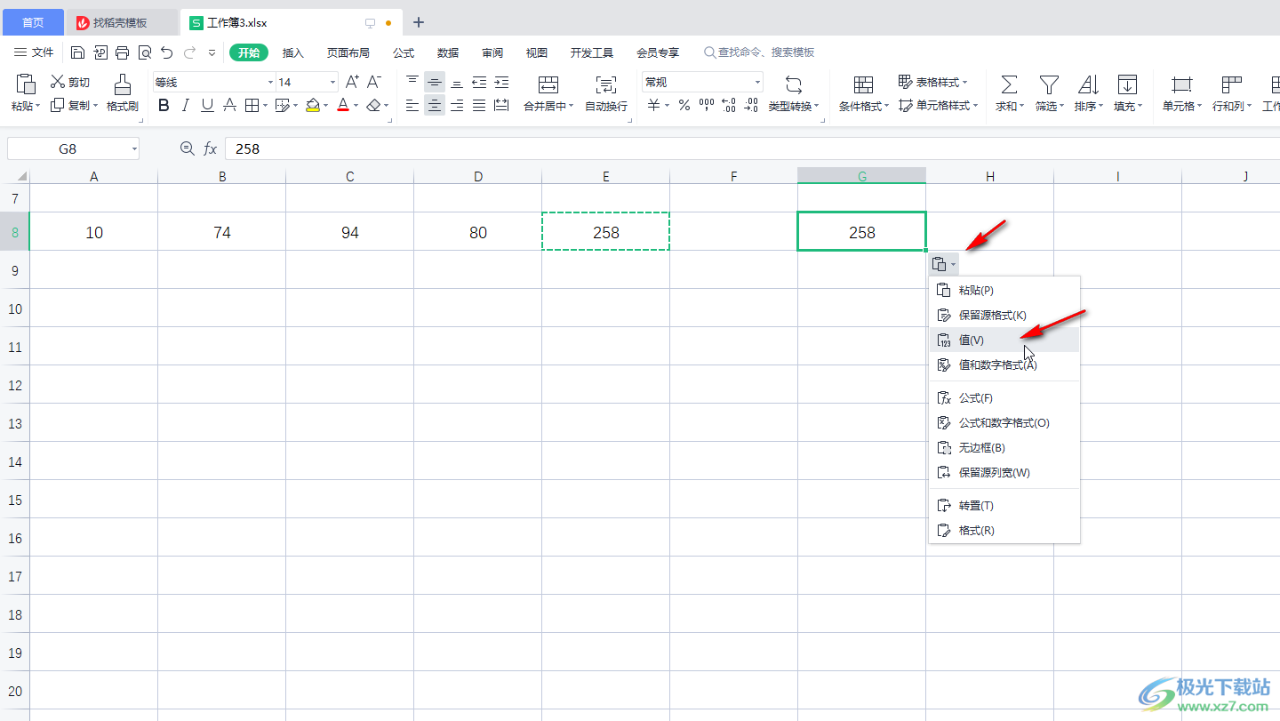This screenshot has height=721, width=1280.
Task: Click the Filter (筛选) funnel icon
Action: click(x=1049, y=85)
